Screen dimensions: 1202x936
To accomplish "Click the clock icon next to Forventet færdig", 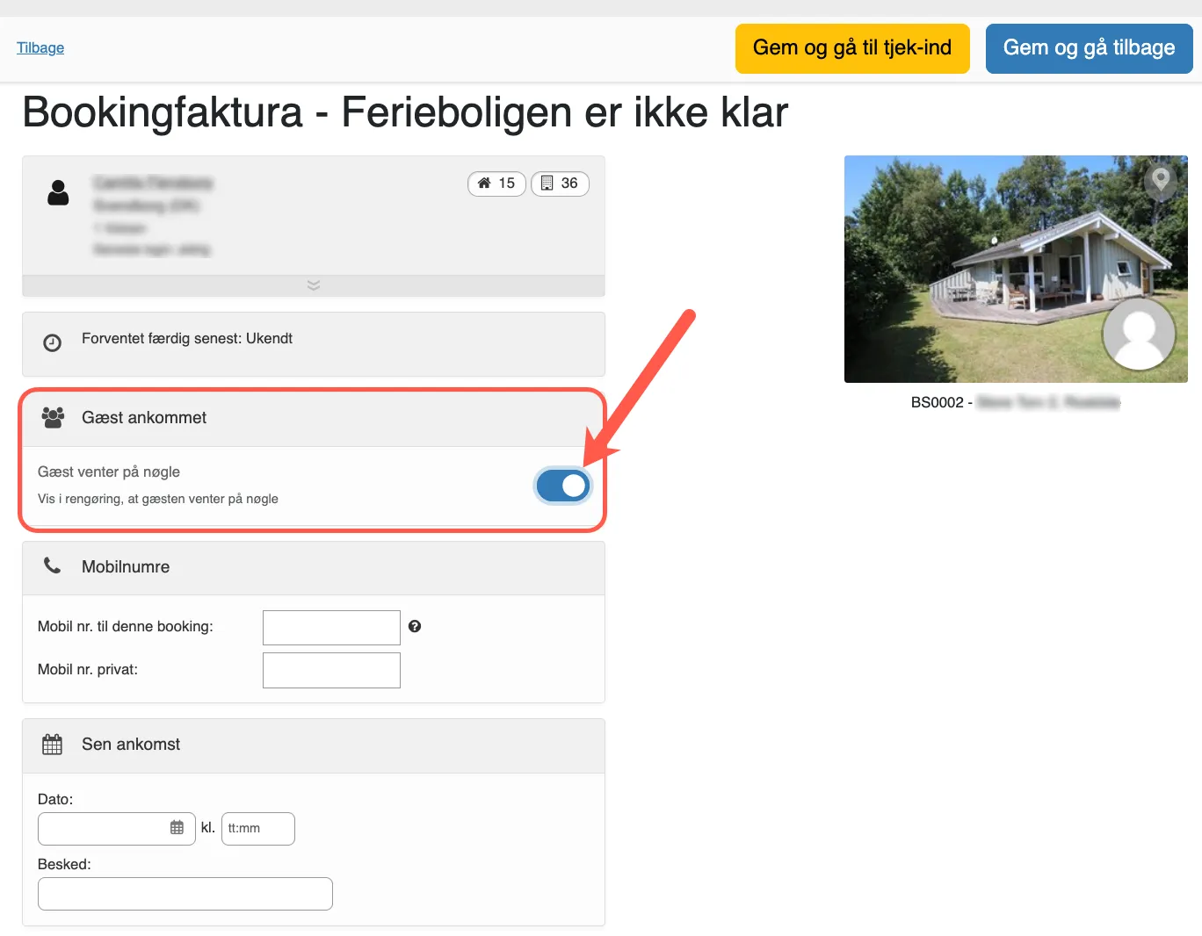I will tap(52, 342).
